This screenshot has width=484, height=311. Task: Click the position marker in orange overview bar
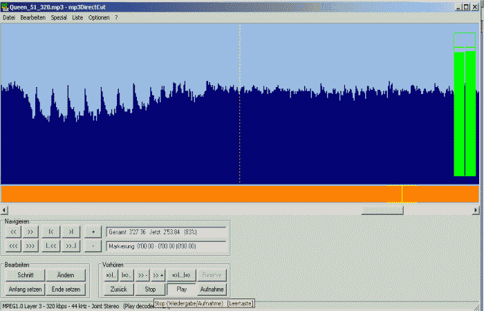402,194
